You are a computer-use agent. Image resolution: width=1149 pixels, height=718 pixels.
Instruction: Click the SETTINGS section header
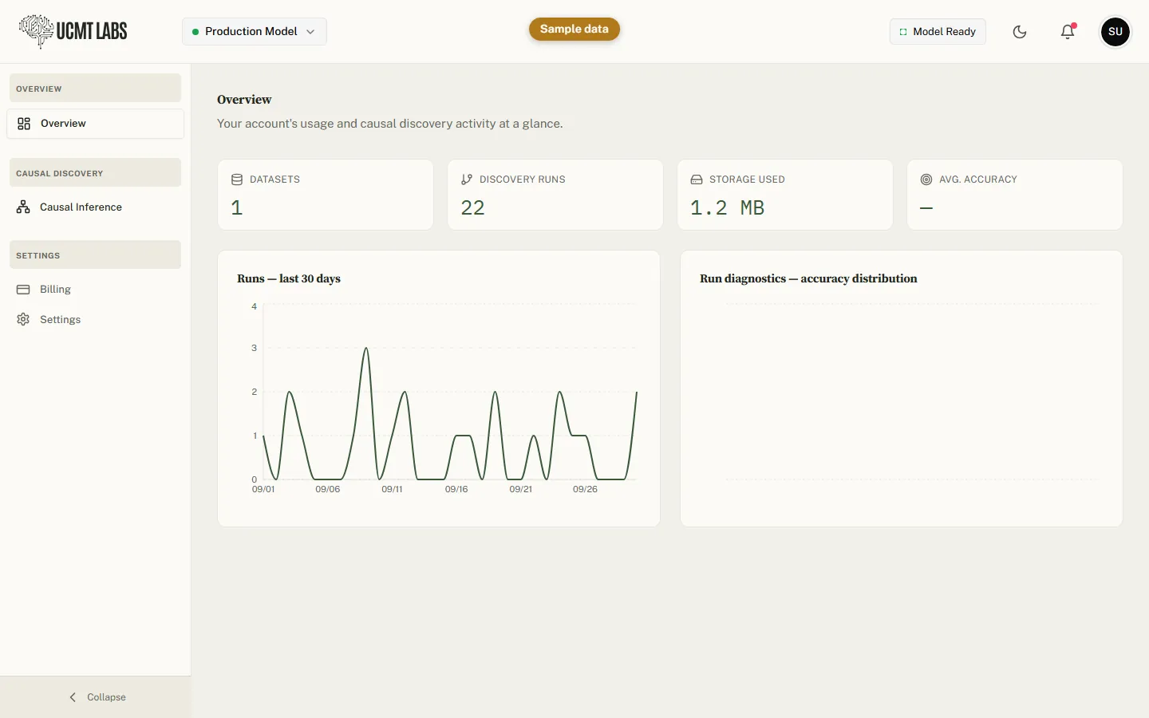click(x=95, y=255)
